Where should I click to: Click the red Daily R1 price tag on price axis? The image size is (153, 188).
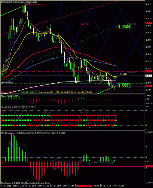[x=149, y=72]
